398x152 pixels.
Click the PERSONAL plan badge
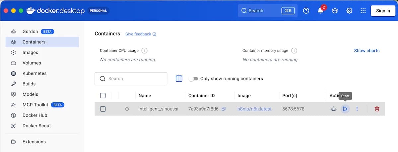coord(99,11)
